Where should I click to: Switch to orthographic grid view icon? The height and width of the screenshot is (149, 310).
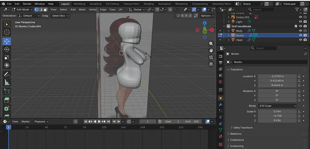click(211, 64)
